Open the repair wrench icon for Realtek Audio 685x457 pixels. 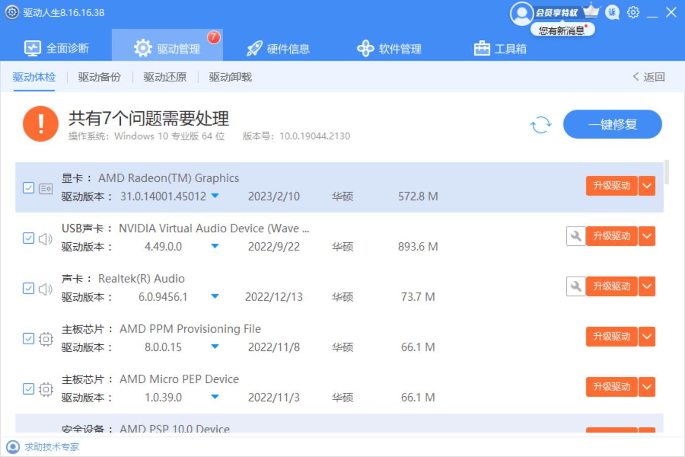[x=575, y=286]
